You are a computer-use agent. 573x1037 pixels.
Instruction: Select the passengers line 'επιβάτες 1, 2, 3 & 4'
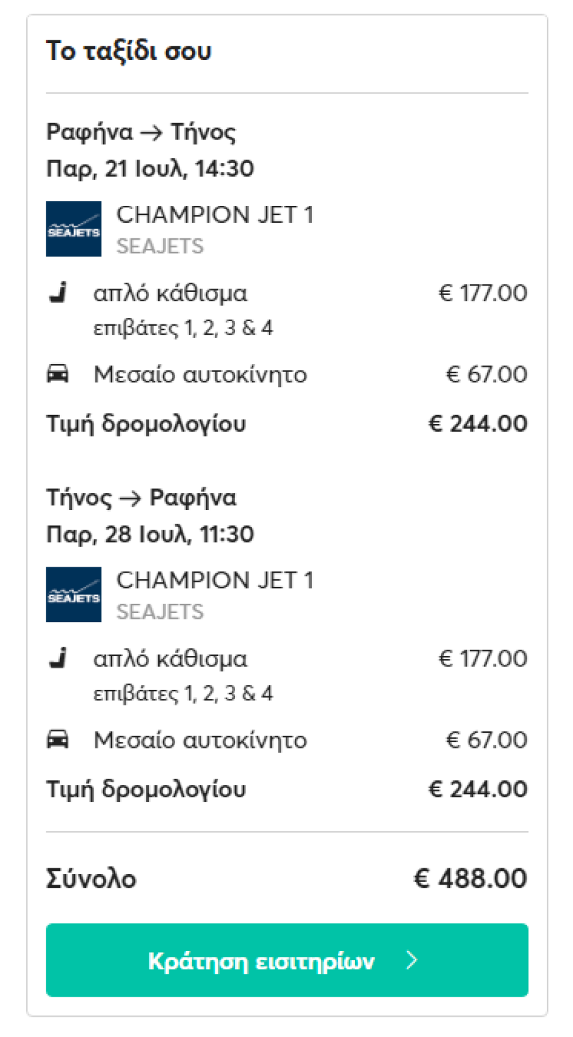click(183, 328)
